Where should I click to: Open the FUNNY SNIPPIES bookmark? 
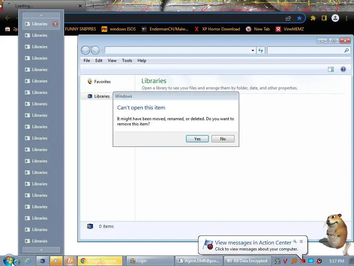point(80,29)
